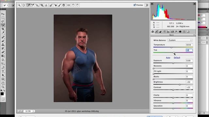This screenshot has height=117, width=209.
Task: Click the Blacks value field
Action: [x=189, y=77]
